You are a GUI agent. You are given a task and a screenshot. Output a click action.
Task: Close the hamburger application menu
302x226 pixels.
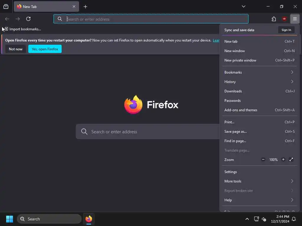click(295, 19)
